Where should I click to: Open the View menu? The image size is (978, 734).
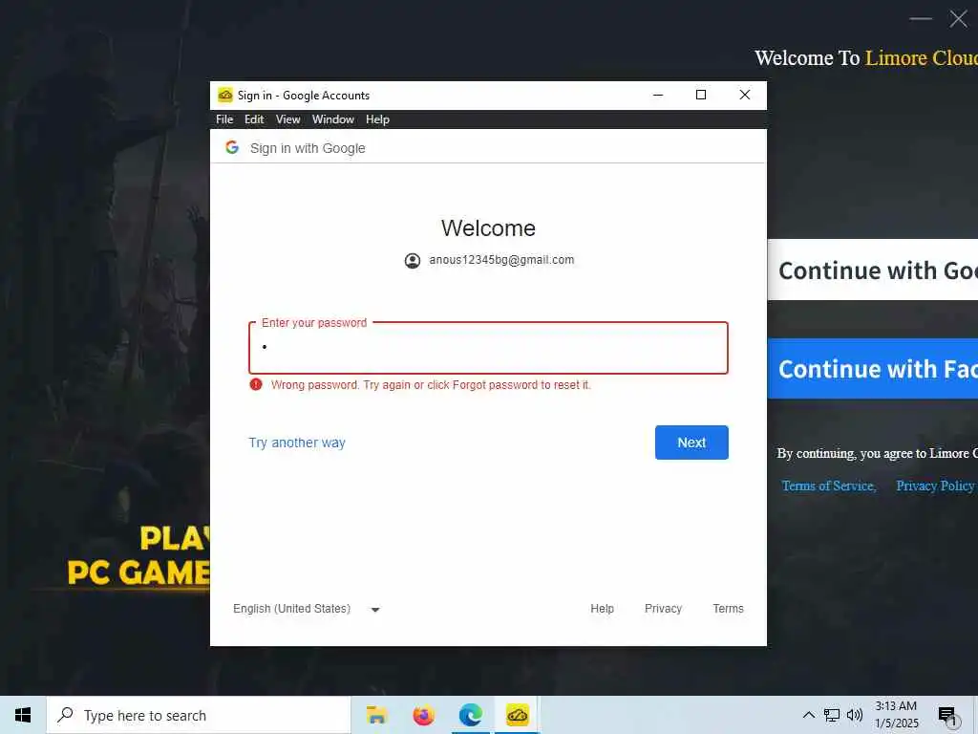288,119
